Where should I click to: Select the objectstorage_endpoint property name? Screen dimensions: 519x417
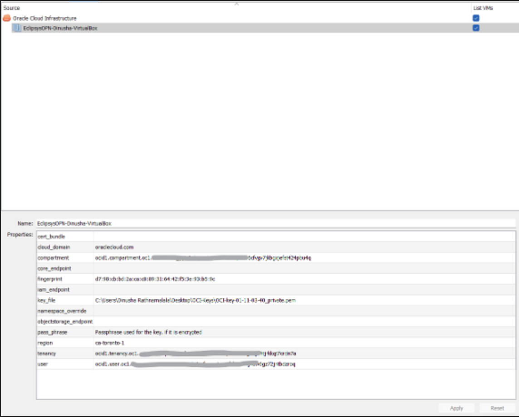pyautogui.click(x=65, y=321)
